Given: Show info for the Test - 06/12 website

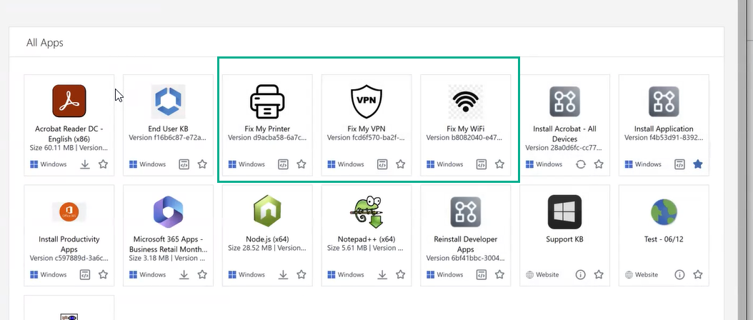Looking at the screenshot, I should coord(679,275).
